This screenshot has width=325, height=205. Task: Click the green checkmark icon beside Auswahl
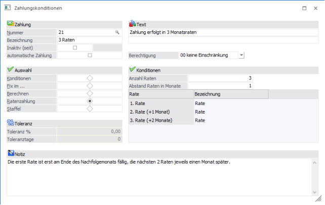click(x=10, y=70)
